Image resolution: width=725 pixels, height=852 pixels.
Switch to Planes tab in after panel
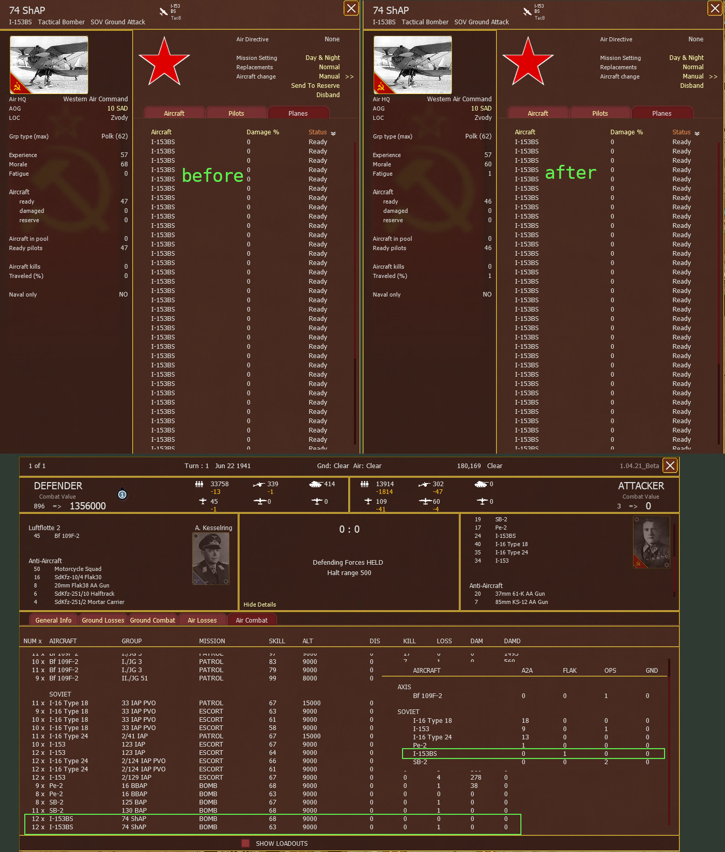click(662, 113)
